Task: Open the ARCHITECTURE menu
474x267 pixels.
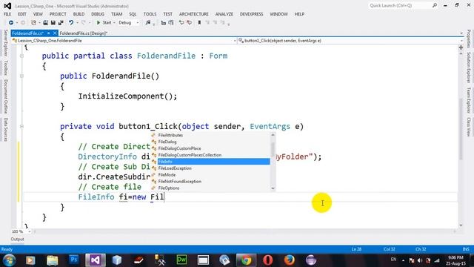Action: [194, 14]
